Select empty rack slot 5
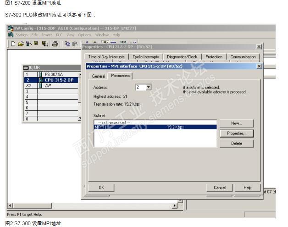The height and width of the screenshot is (227, 288). [51, 102]
